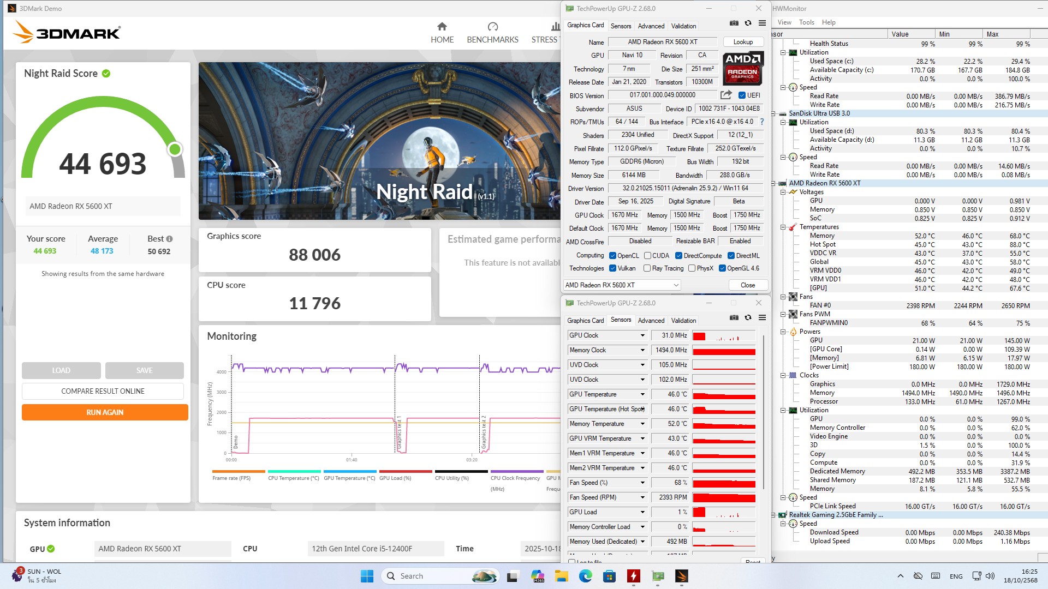Viewport: 1048px width, 589px height.
Task: Click the info icon next to Best
Action: pyautogui.click(x=169, y=239)
